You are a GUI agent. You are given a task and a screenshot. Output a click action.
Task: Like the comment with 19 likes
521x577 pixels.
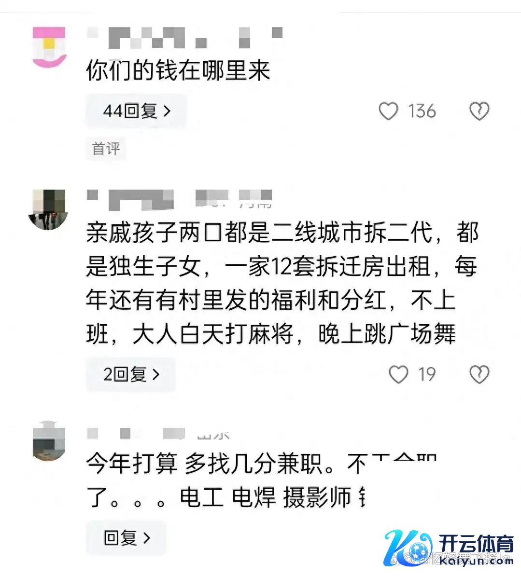tap(398, 374)
